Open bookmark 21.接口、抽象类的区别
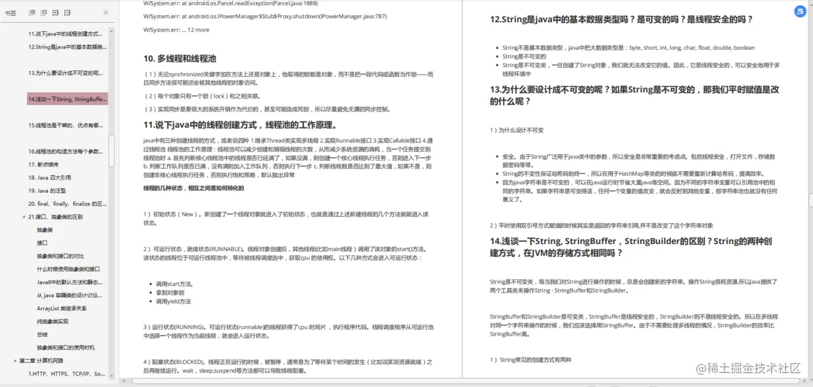The height and width of the screenshot is (387, 813). pyautogui.click(x=55, y=217)
